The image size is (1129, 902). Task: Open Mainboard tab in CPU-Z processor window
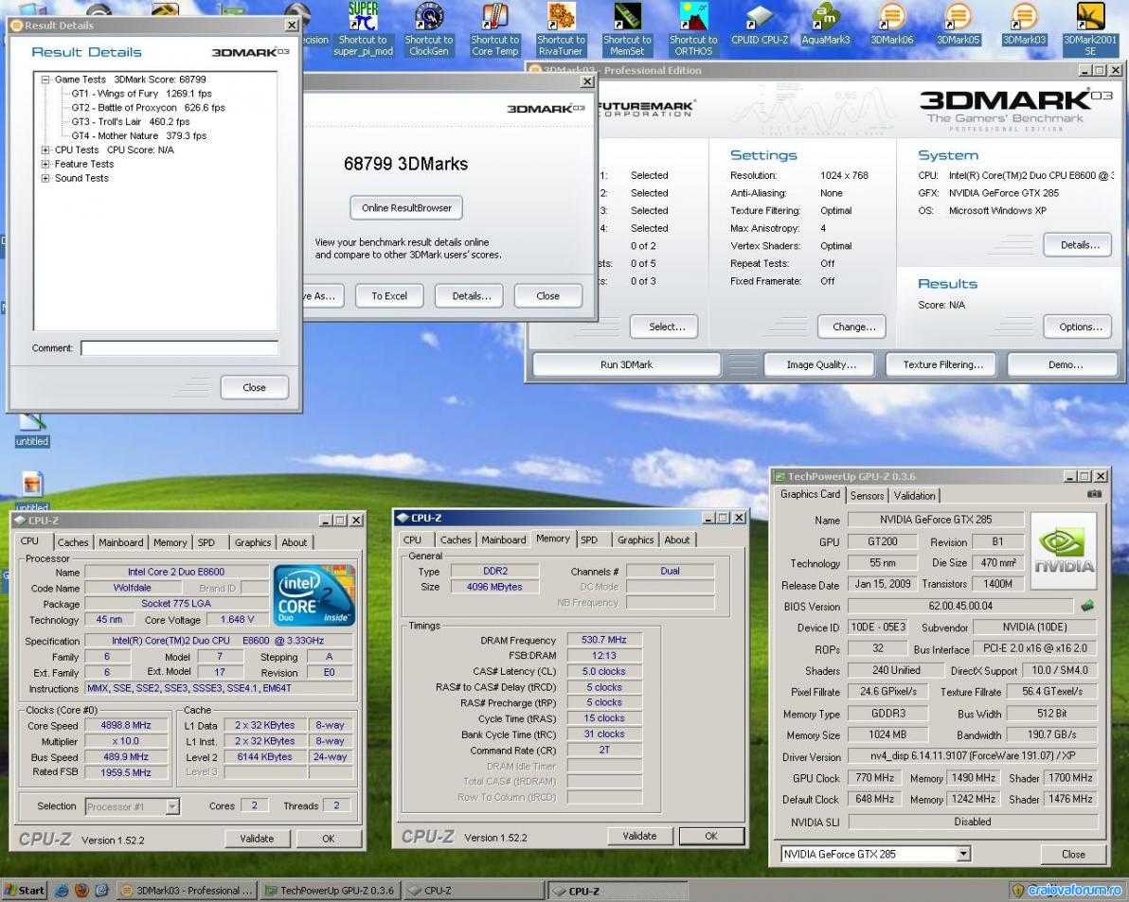[121, 542]
